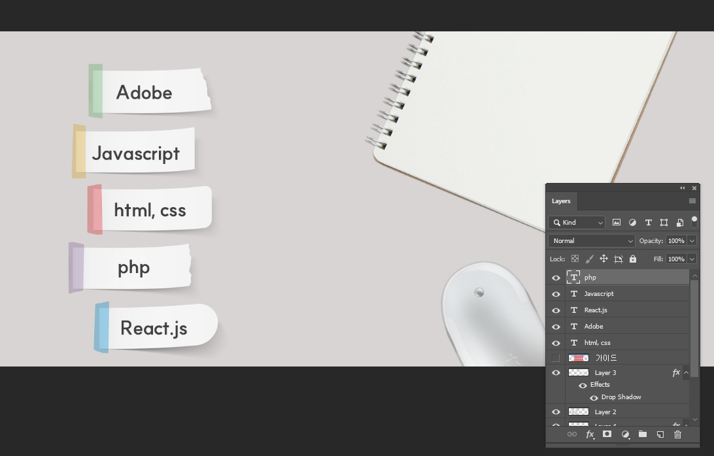The width and height of the screenshot is (714, 456).
Task: Toggle Effects visibility on Layer 3
Action: pos(583,385)
